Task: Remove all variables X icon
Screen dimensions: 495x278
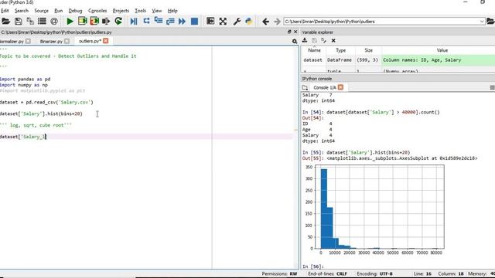Action: [333, 40]
